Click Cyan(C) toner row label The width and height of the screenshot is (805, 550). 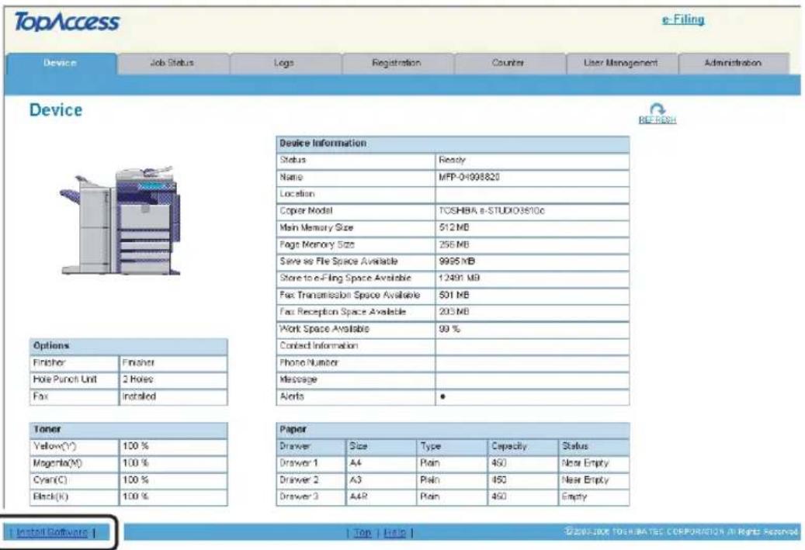[x=50, y=480]
